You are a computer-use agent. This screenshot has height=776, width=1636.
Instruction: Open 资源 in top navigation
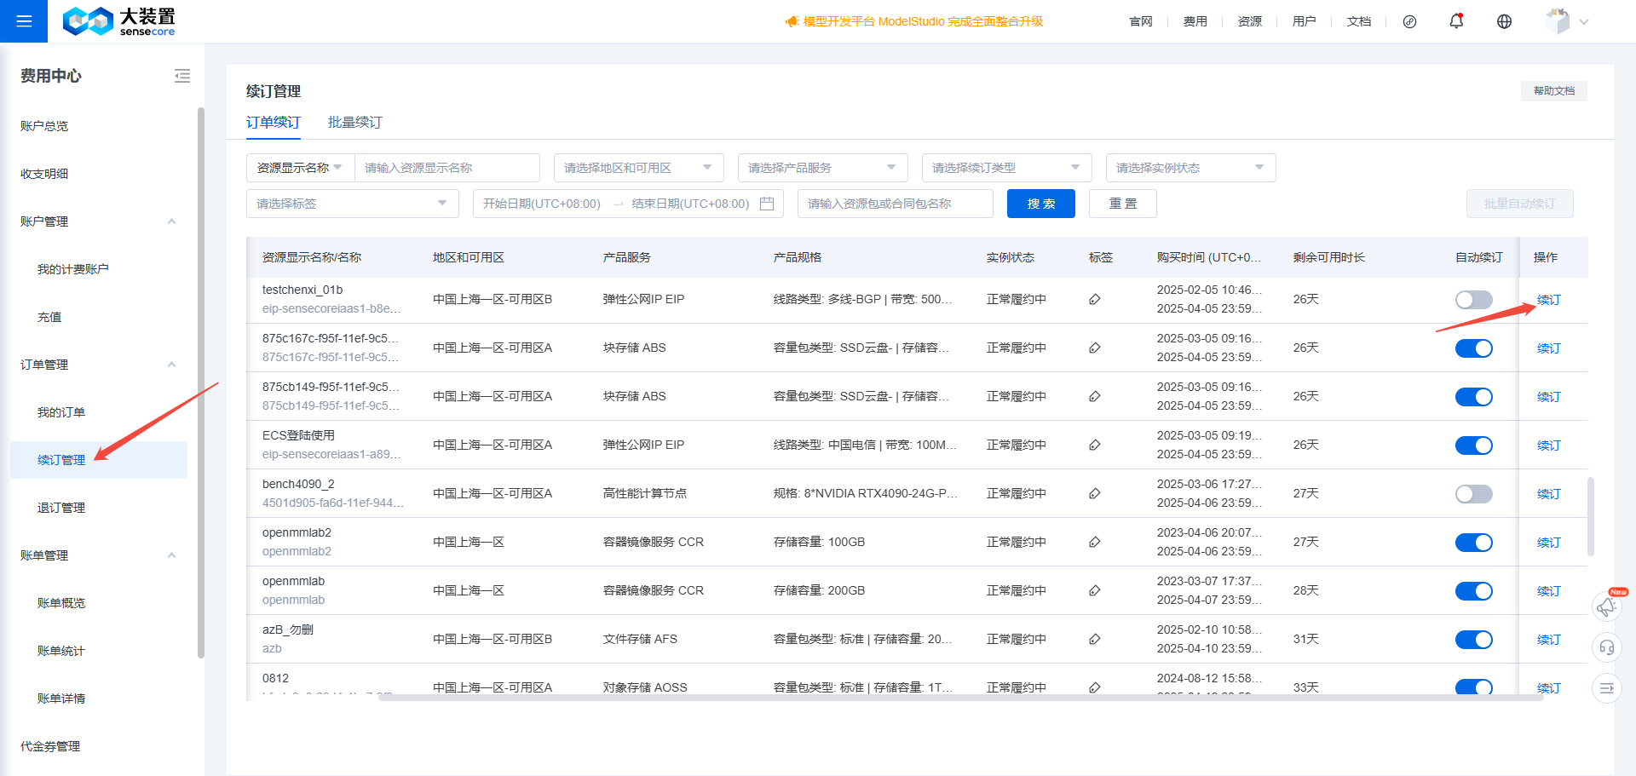point(1249,21)
